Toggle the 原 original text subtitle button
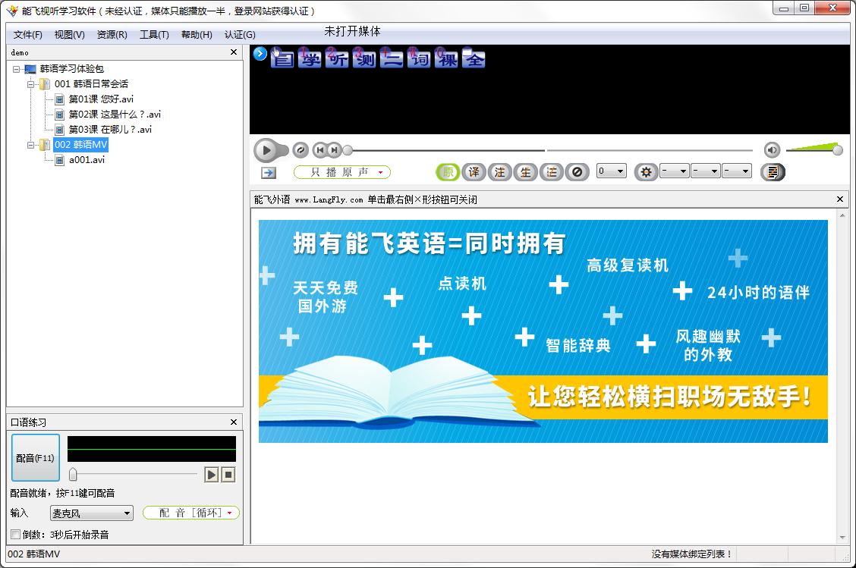 coord(448,172)
